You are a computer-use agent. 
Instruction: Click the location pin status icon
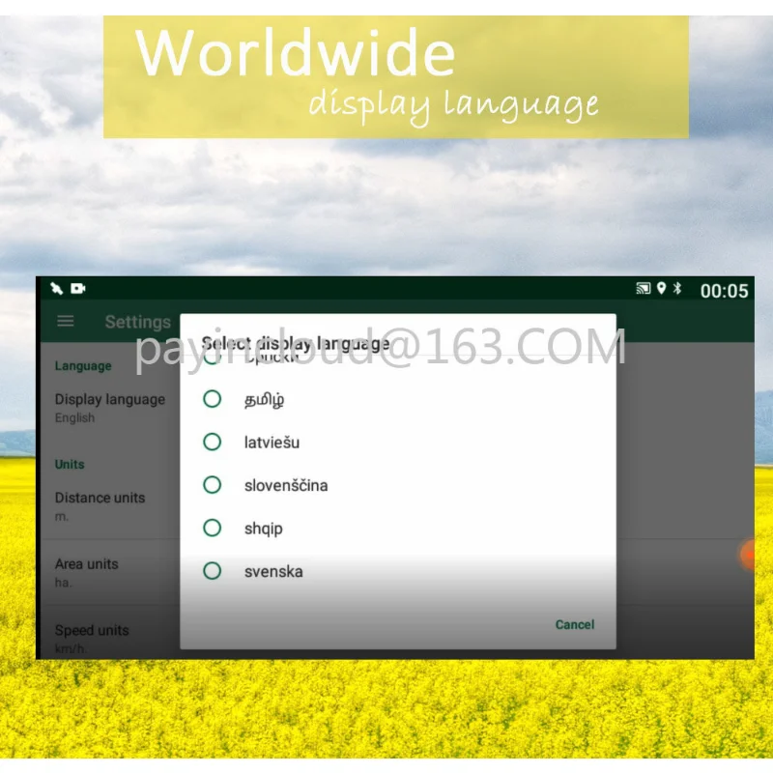[x=662, y=288]
